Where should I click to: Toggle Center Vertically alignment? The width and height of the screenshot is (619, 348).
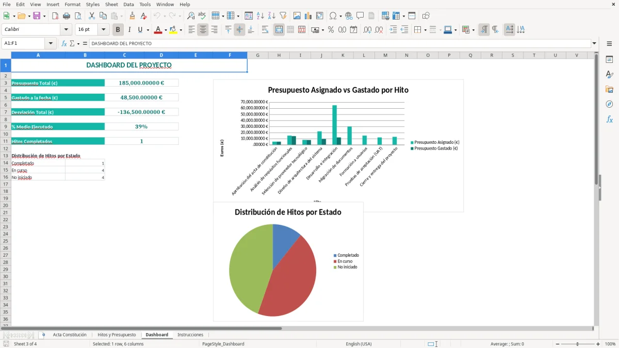click(239, 30)
